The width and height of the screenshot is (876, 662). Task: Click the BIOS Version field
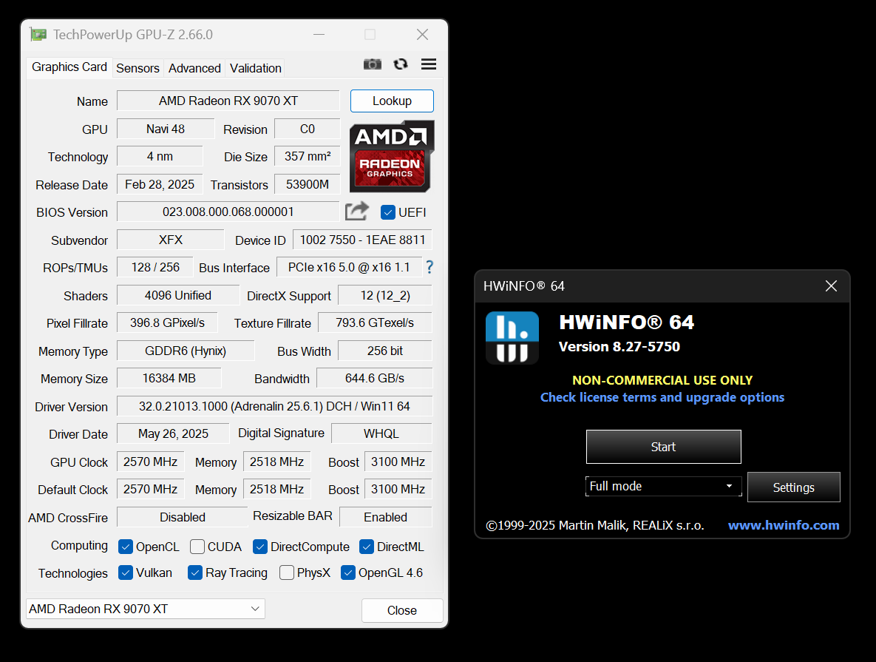point(228,212)
